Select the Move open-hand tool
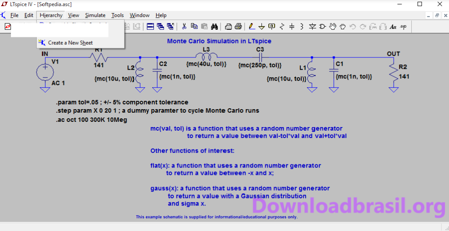The image size is (449, 231). (332, 27)
